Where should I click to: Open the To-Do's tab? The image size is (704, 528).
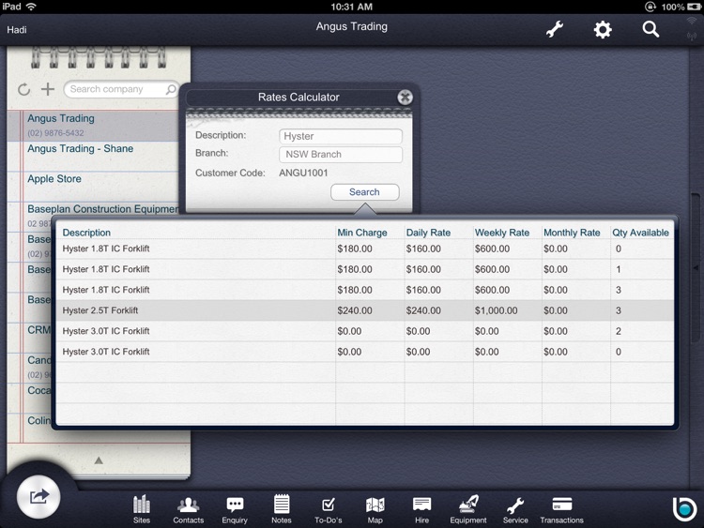(329, 509)
